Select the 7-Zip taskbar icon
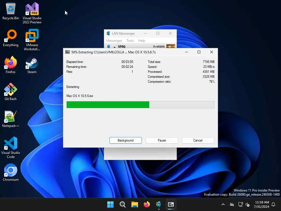The image size is (281, 211). click(x=171, y=204)
